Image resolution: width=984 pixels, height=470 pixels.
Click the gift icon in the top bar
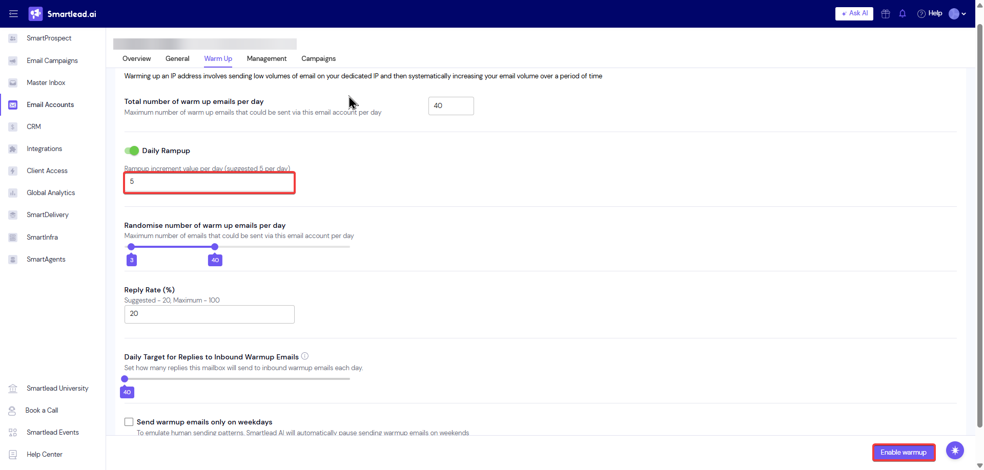(885, 14)
